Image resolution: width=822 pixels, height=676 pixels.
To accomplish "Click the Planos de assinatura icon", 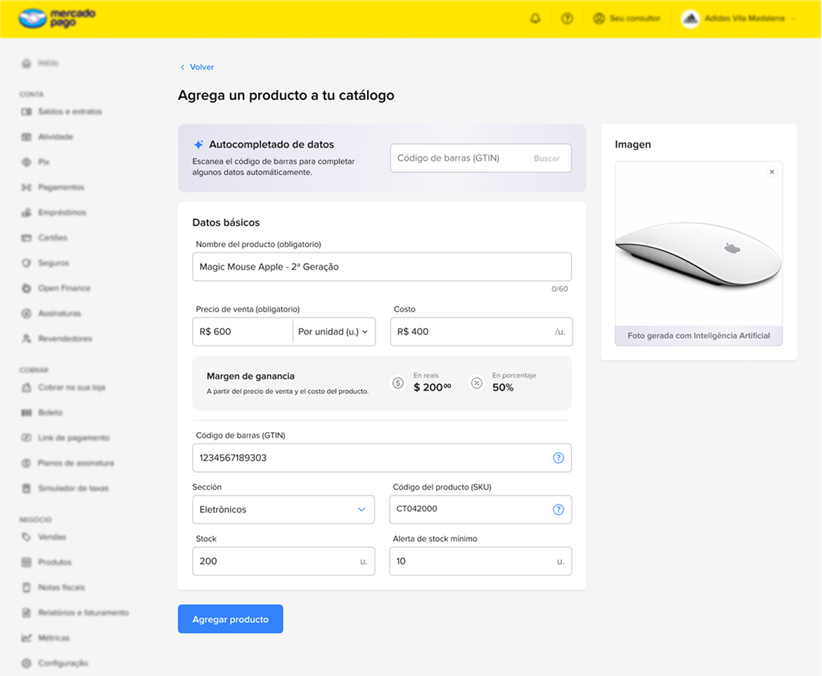I will click(27, 463).
